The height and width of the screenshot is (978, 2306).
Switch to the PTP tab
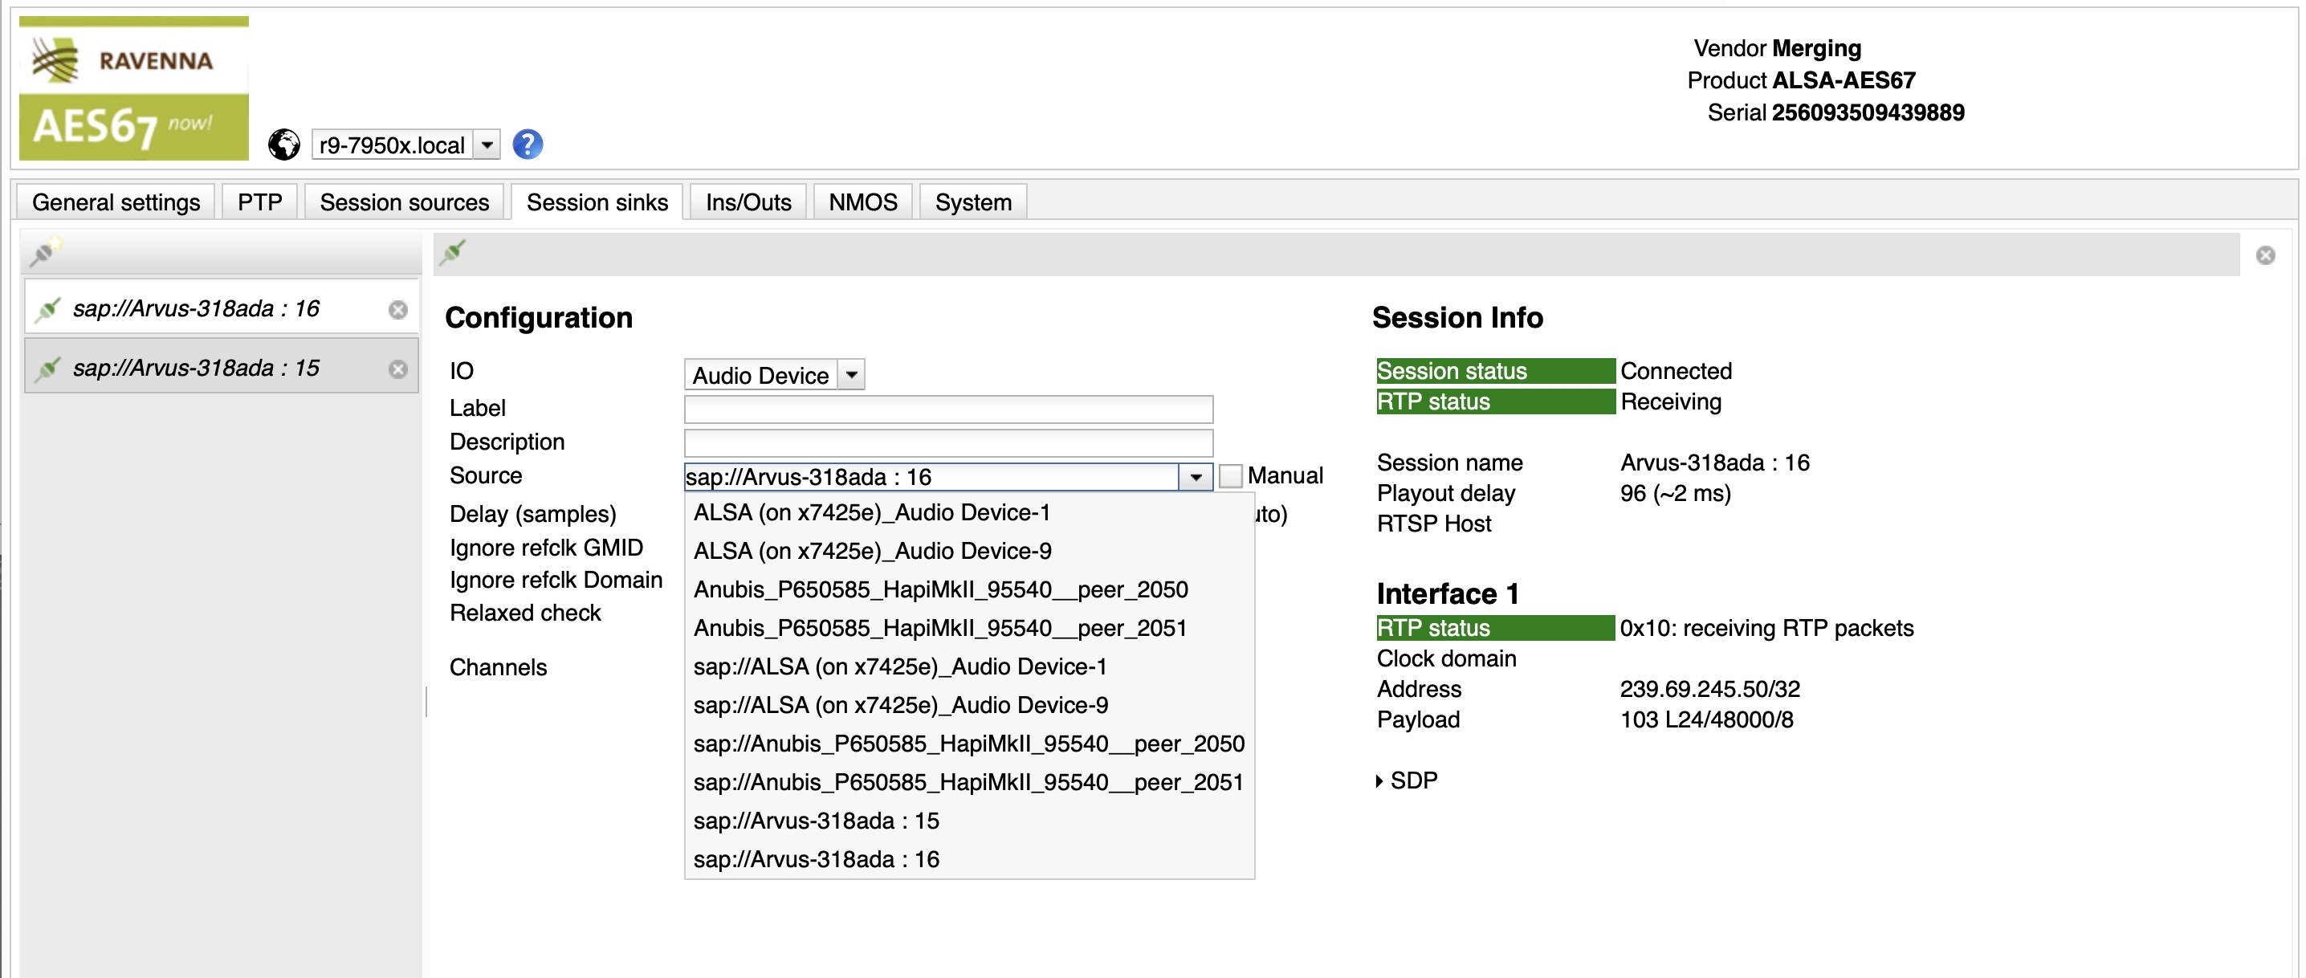[259, 202]
